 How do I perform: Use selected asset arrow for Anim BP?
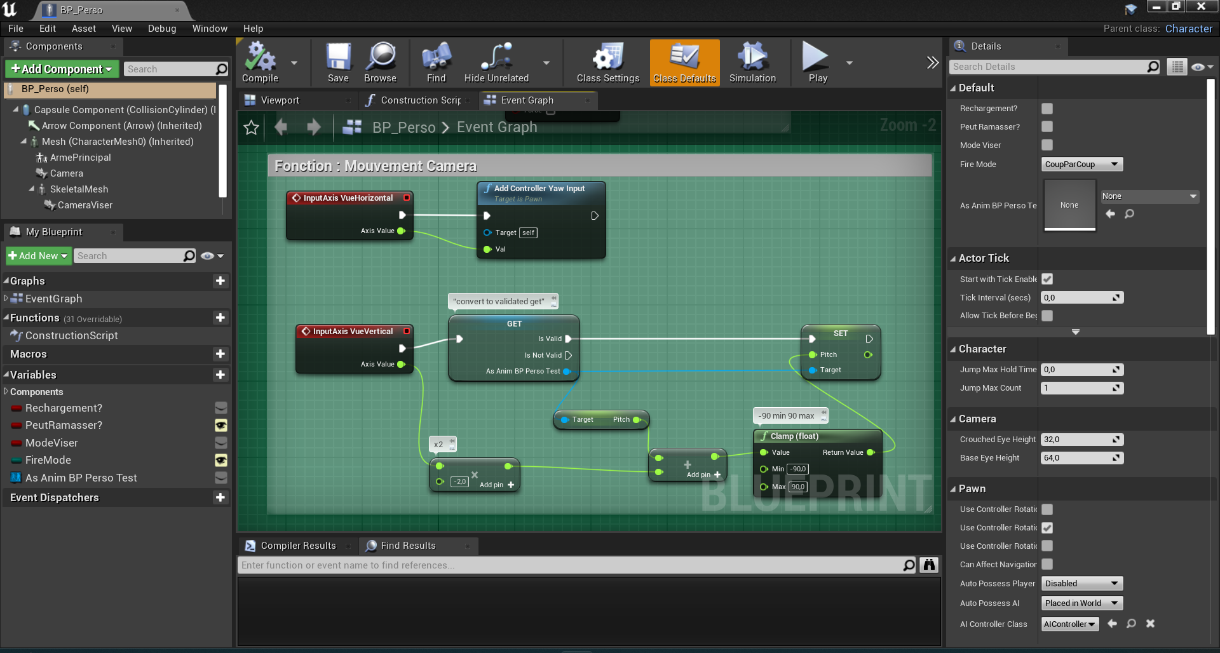[x=1110, y=214]
